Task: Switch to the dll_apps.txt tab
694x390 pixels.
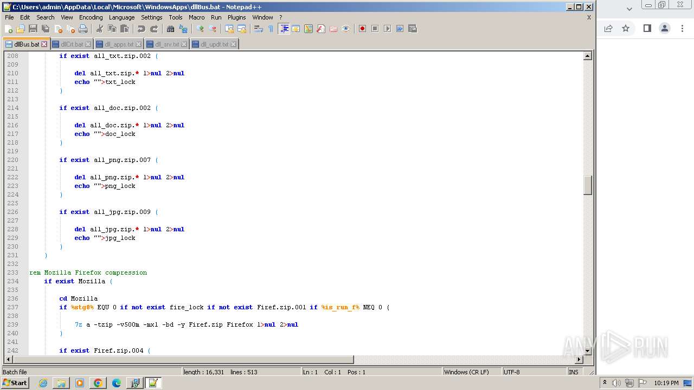Action: click(x=118, y=44)
